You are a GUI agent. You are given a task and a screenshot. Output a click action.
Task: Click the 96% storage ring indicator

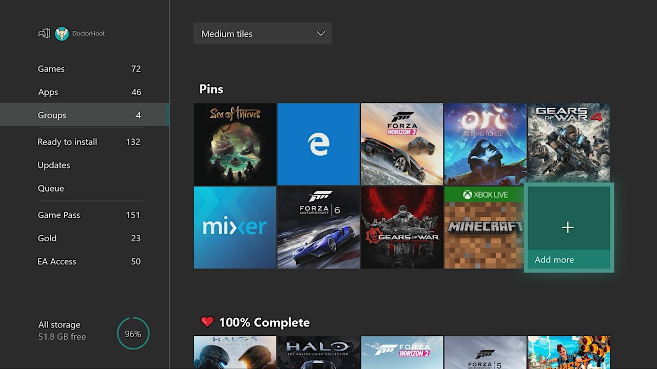click(133, 333)
